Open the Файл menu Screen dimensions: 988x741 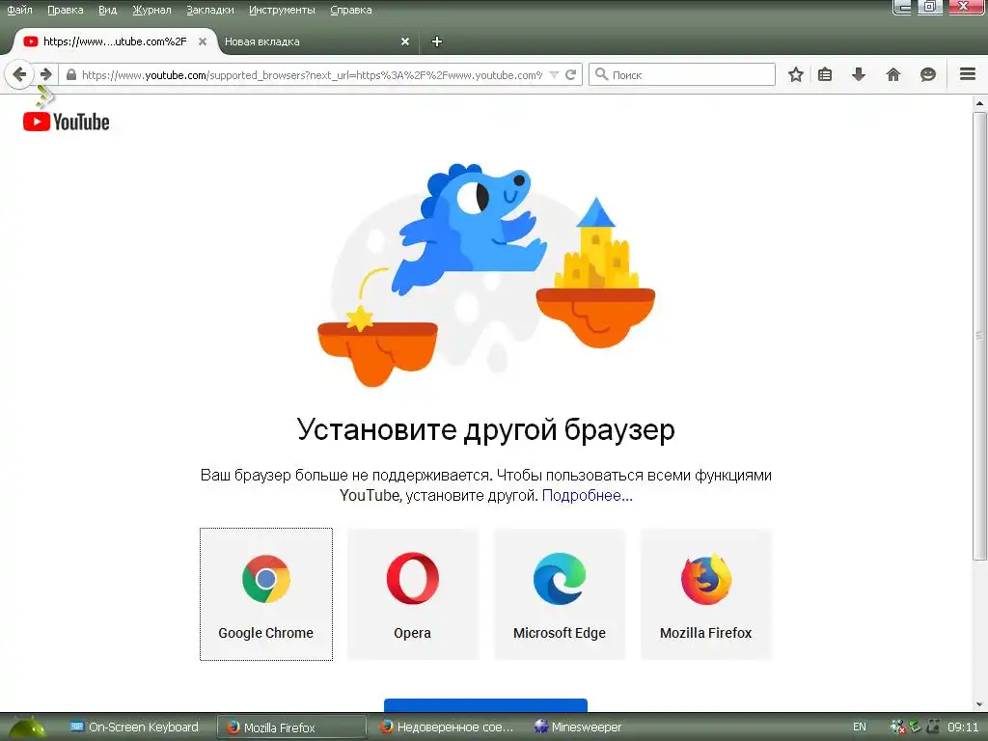[19, 10]
